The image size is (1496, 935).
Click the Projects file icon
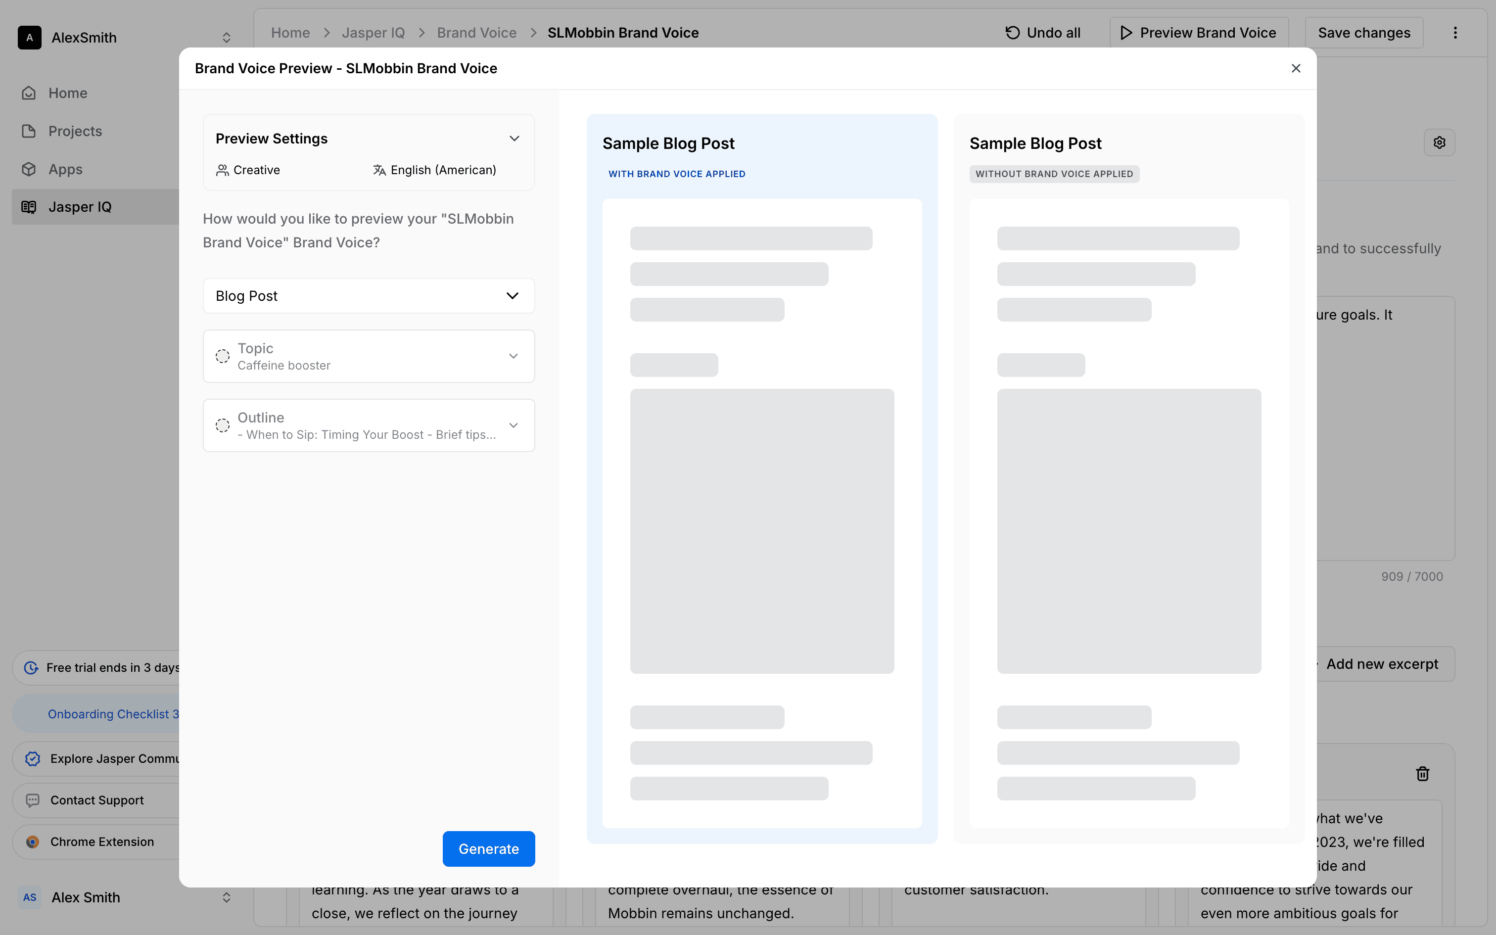coord(29,131)
